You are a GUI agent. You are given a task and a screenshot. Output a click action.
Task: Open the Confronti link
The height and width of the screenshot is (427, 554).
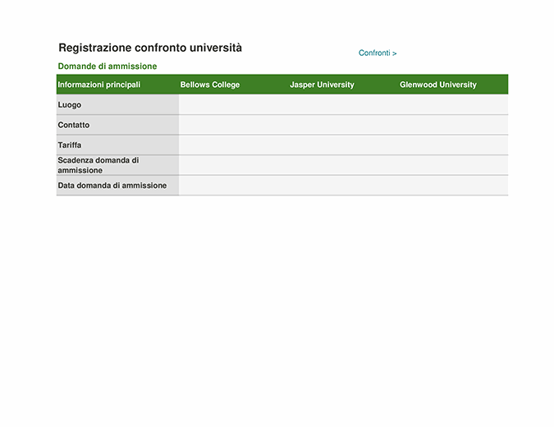click(x=378, y=53)
